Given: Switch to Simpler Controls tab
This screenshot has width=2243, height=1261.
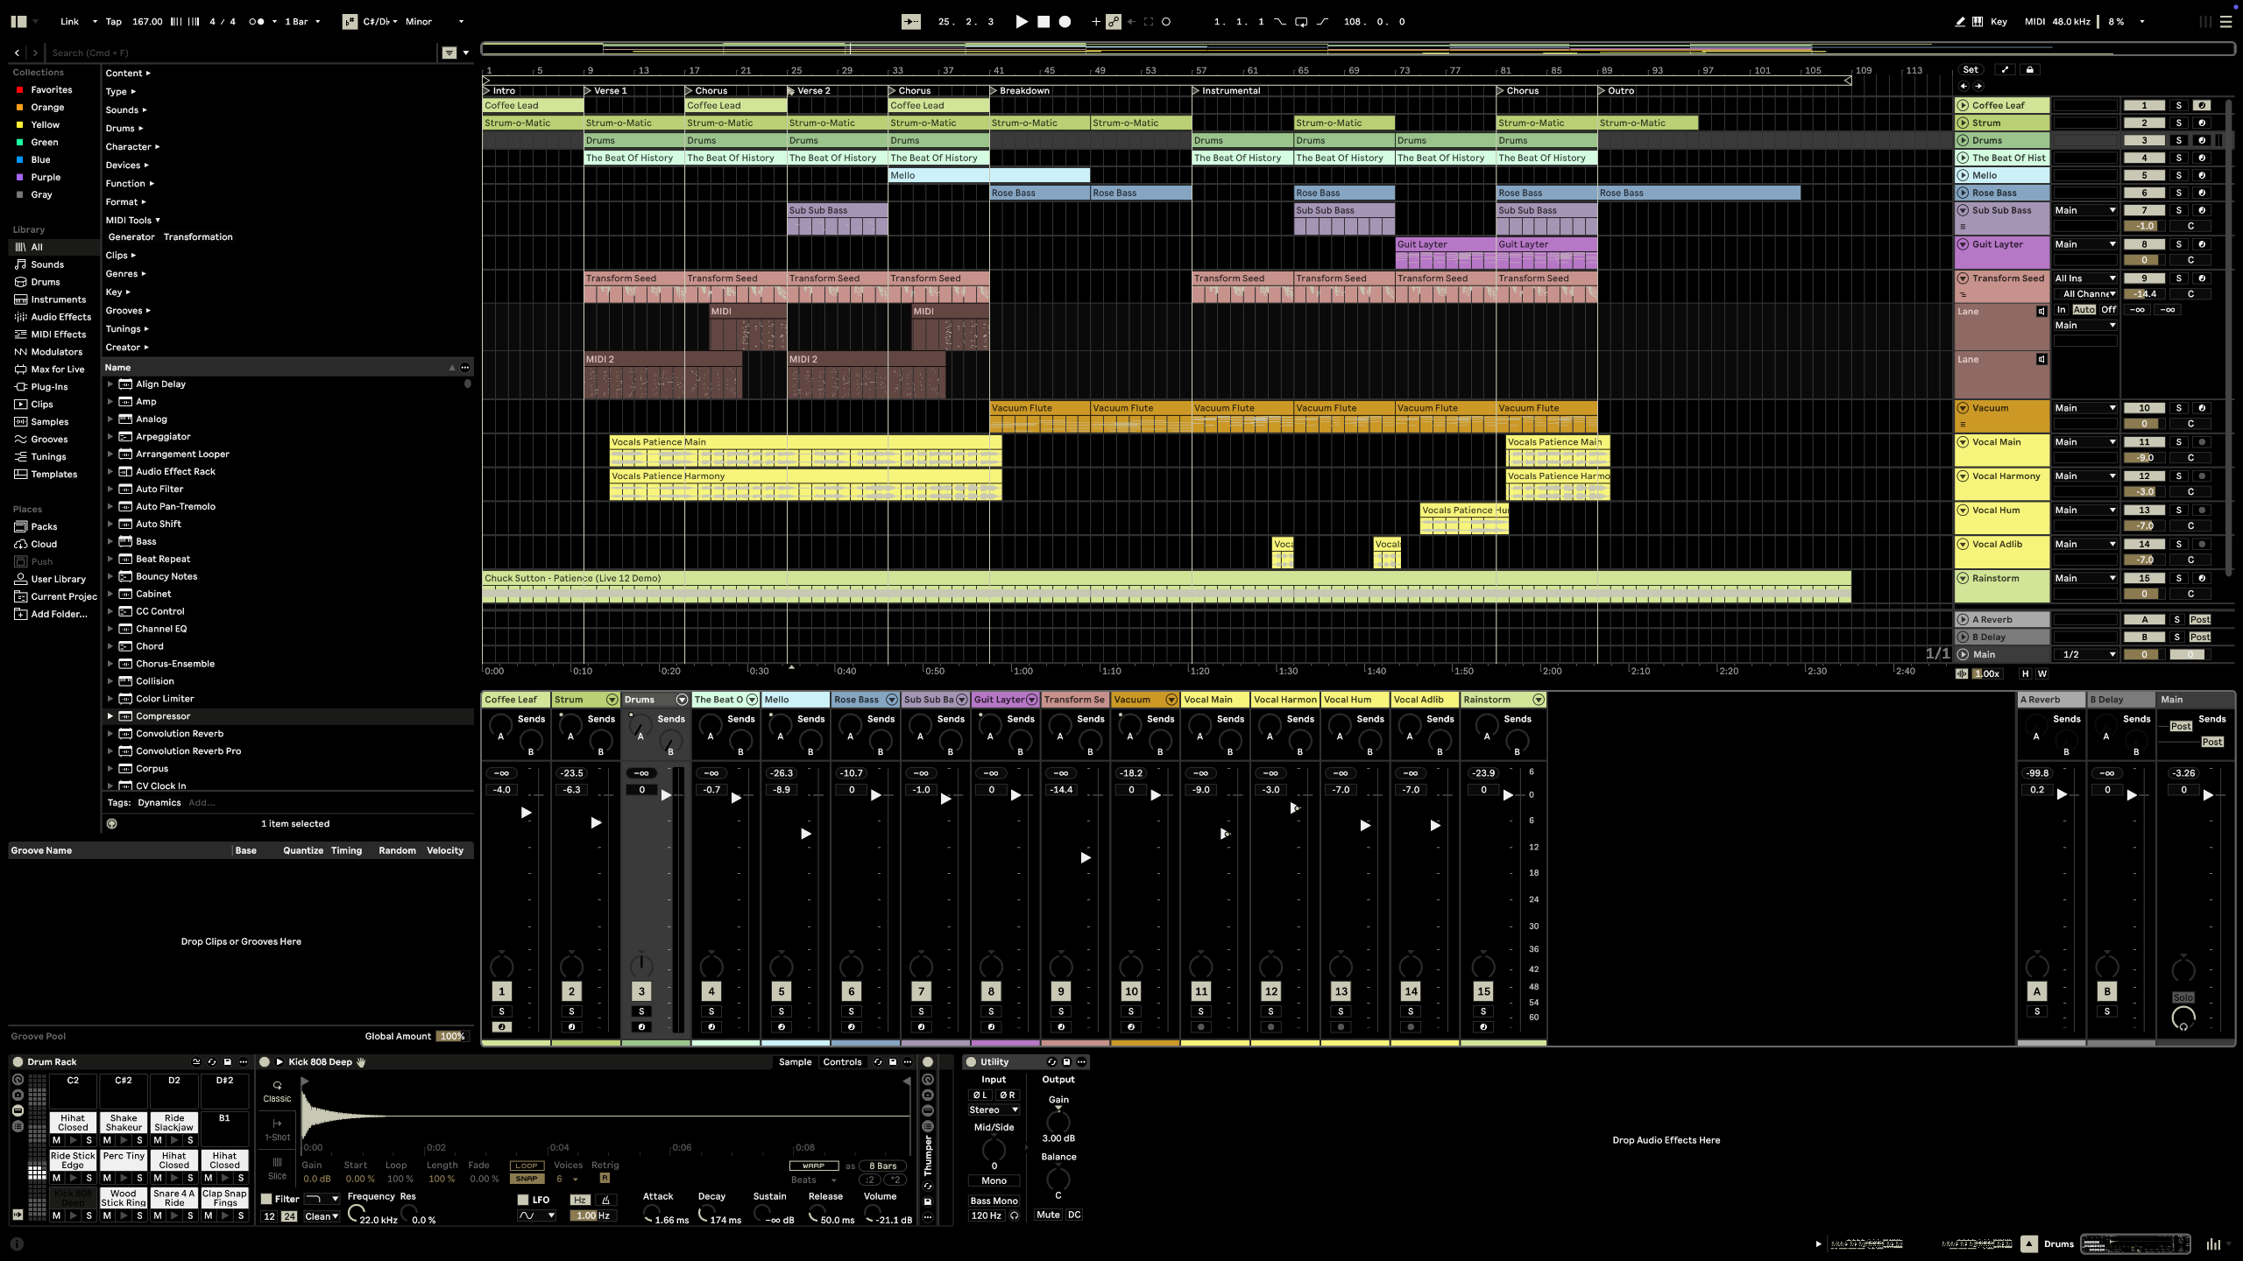Looking at the screenshot, I should point(842,1062).
